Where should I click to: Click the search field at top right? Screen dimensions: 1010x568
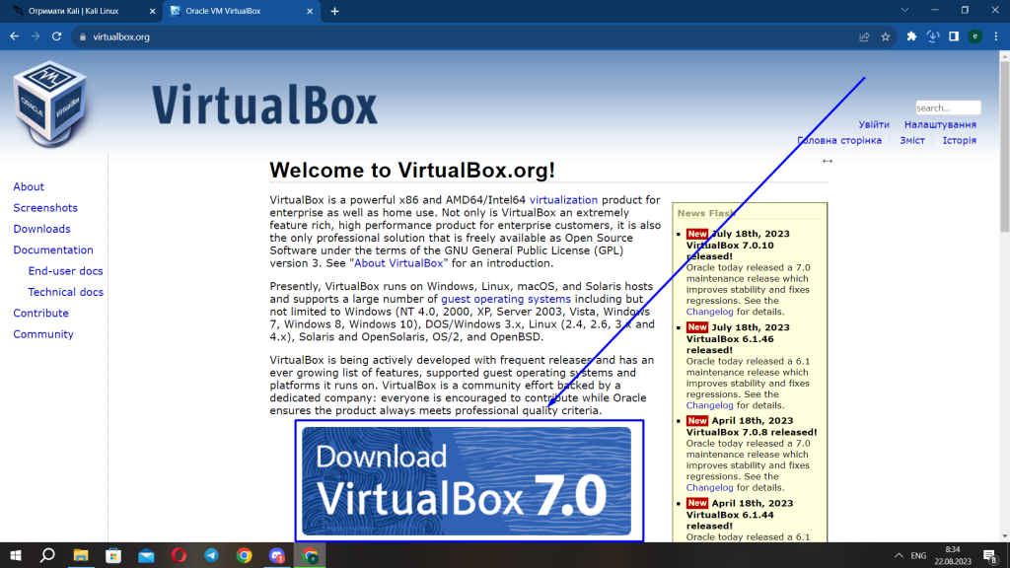[x=951, y=106]
